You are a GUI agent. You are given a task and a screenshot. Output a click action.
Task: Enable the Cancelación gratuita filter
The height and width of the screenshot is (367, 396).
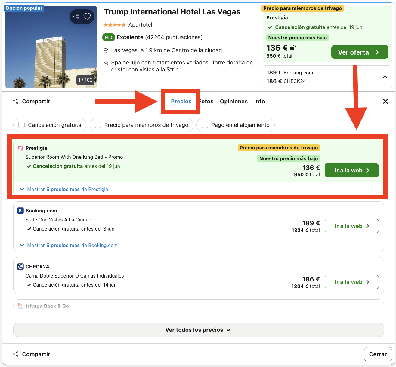[x=21, y=125]
